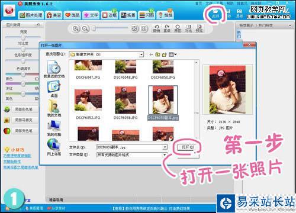Open the second tip link under 小技巧
Image resolution: width=296 pixels, height=213 pixels.
(x=12, y=162)
